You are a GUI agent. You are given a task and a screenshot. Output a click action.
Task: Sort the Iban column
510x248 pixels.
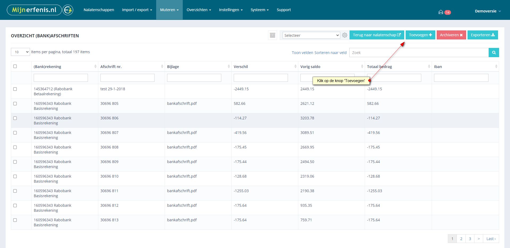[x=496, y=67]
